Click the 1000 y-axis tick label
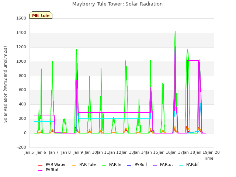Viewport: 236px width, 177px height. click(21, 62)
